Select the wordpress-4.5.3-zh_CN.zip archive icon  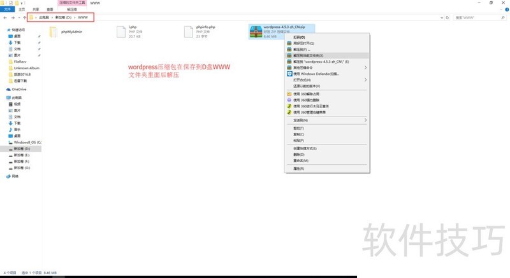[x=256, y=32]
